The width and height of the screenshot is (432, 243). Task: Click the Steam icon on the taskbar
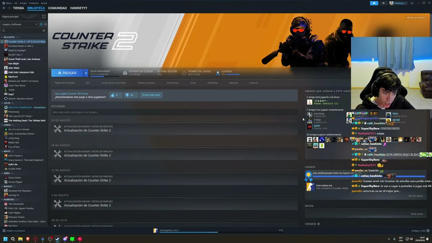pyautogui.click(x=57, y=239)
